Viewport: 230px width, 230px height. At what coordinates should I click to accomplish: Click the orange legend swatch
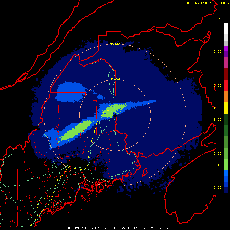(x=226, y=97)
